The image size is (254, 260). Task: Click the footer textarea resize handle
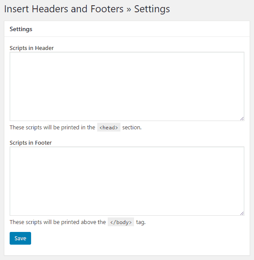point(242,213)
